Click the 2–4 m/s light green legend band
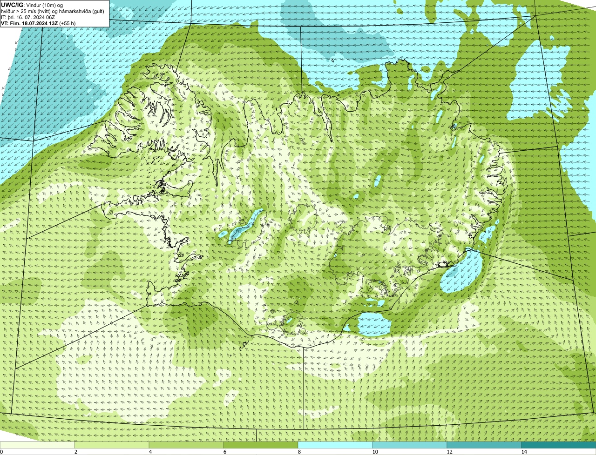This screenshot has width=596, height=455. coord(112,445)
